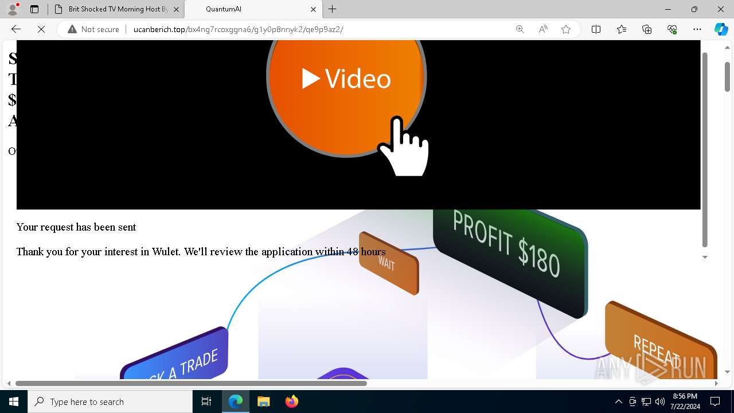This screenshot has width=734, height=413.
Task: Open Settings and more menu
Action: point(697,29)
